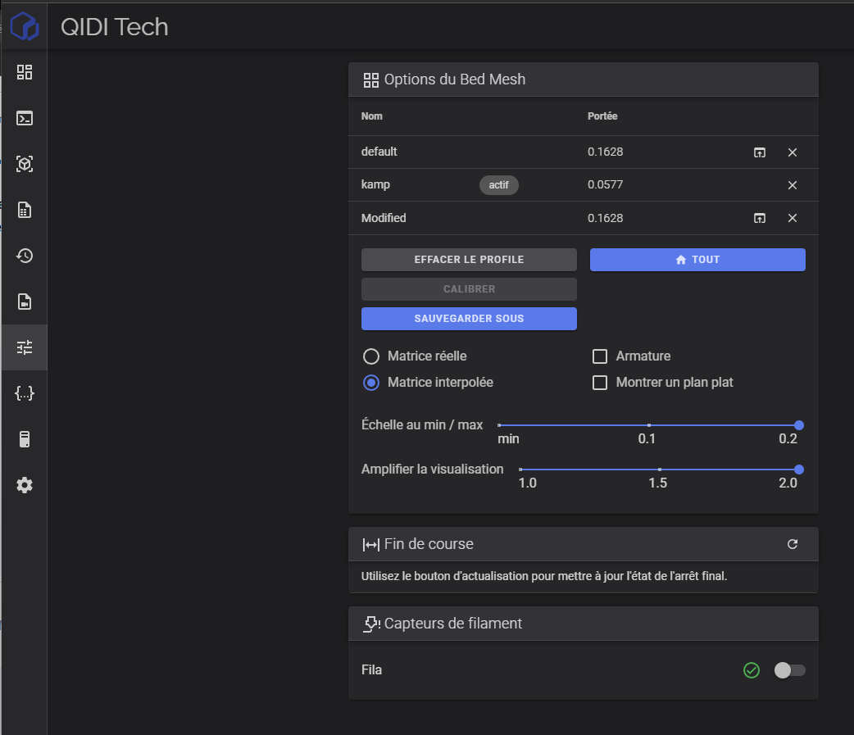Open the Machine configuration braces icon
Viewport: 854px width, 735px height.
(x=25, y=393)
